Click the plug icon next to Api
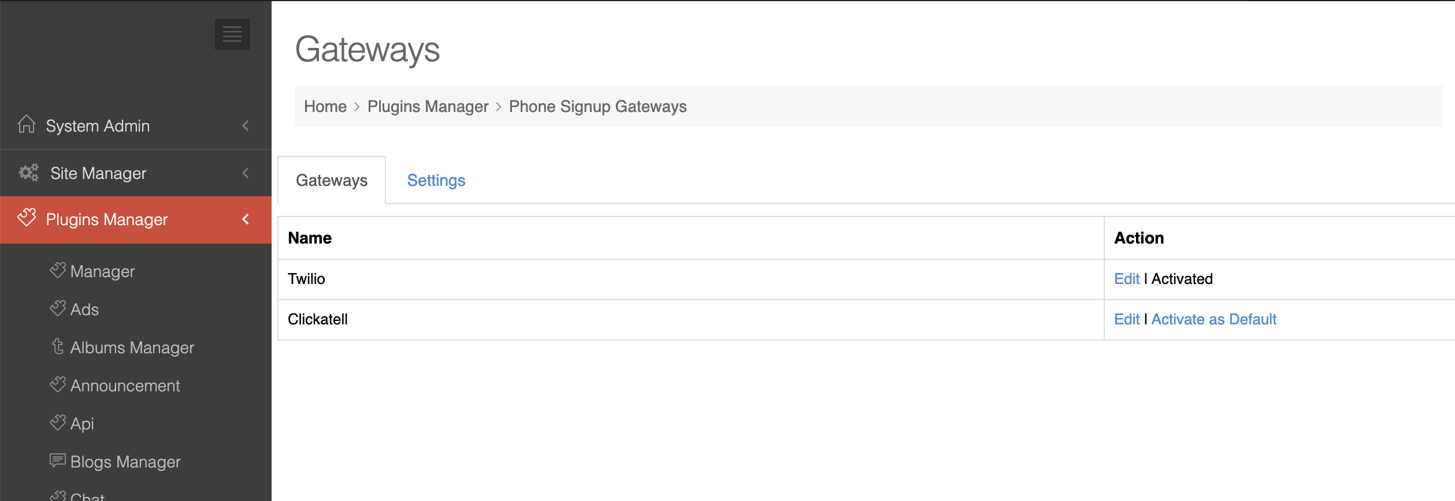 pos(58,423)
